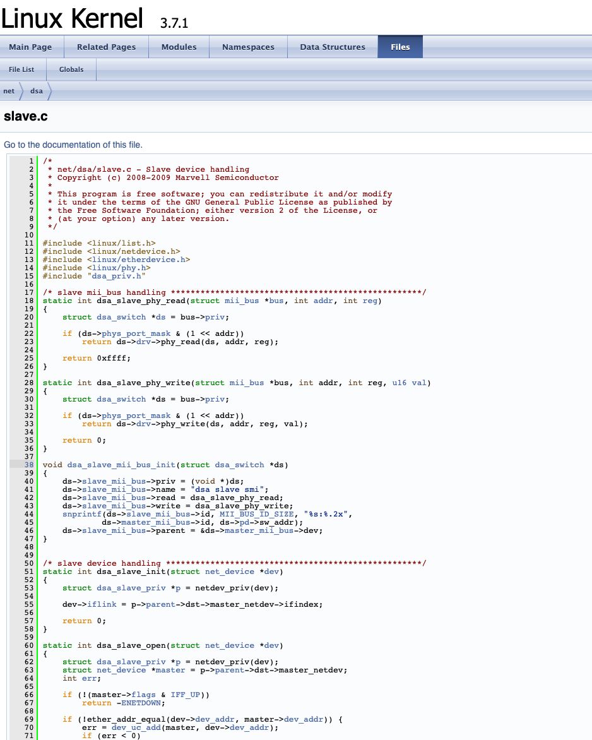Open the MII_BUS_ID_SIZE macro link
The image size is (592, 740).
tap(257, 514)
